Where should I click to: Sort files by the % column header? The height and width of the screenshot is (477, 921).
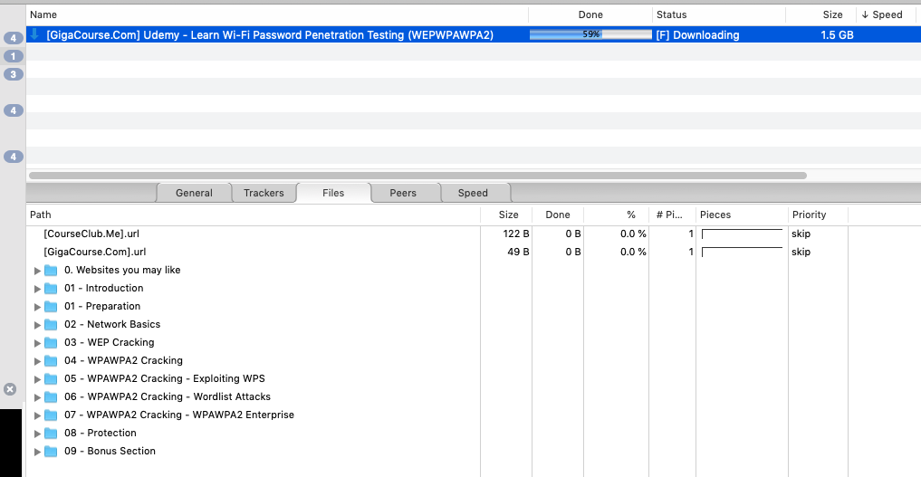[x=617, y=215]
